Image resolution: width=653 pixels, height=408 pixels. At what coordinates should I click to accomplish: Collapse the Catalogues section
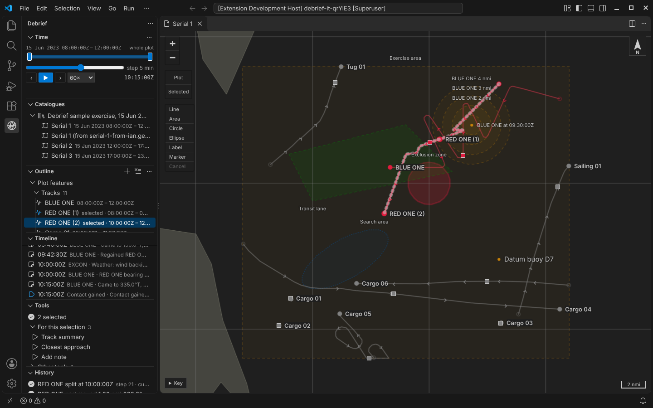pos(30,104)
